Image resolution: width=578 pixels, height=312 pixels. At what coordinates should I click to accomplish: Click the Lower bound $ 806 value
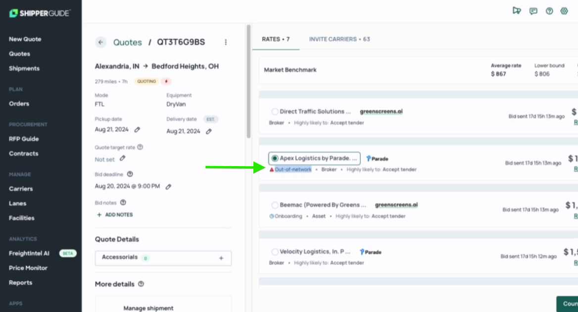pos(542,74)
